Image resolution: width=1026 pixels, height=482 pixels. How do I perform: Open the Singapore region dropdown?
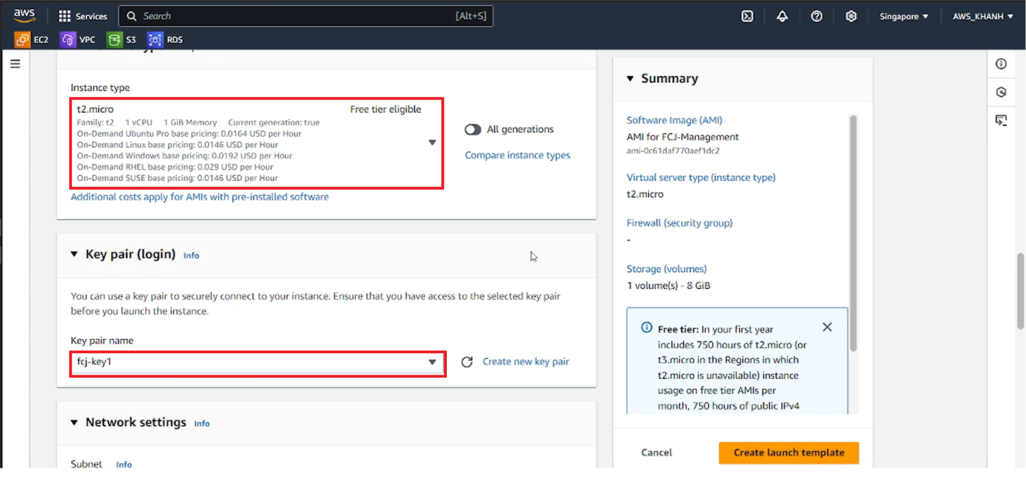coord(904,16)
